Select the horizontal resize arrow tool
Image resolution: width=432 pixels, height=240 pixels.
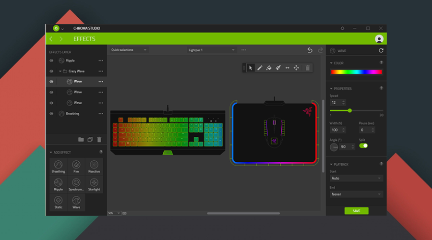(287, 68)
